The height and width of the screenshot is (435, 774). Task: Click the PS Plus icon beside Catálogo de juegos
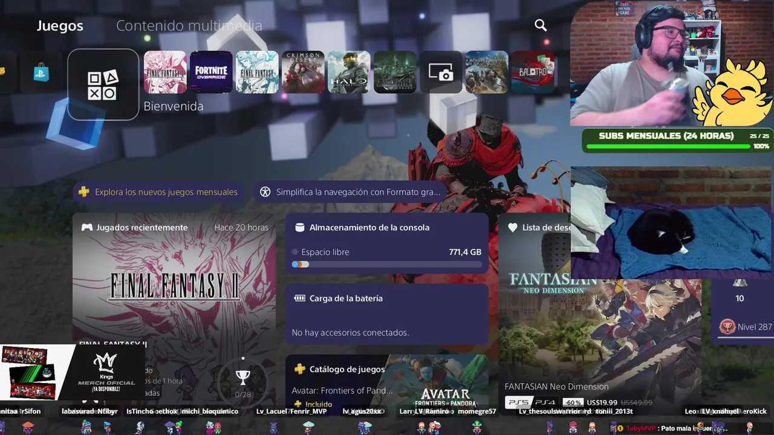point(299,369)
